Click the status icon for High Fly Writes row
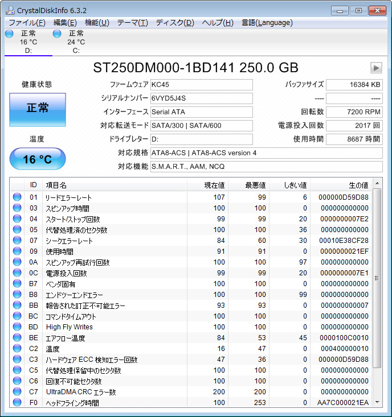Viewport: 392px width, 417px height. pyautogui.click(x=17, y=327)
